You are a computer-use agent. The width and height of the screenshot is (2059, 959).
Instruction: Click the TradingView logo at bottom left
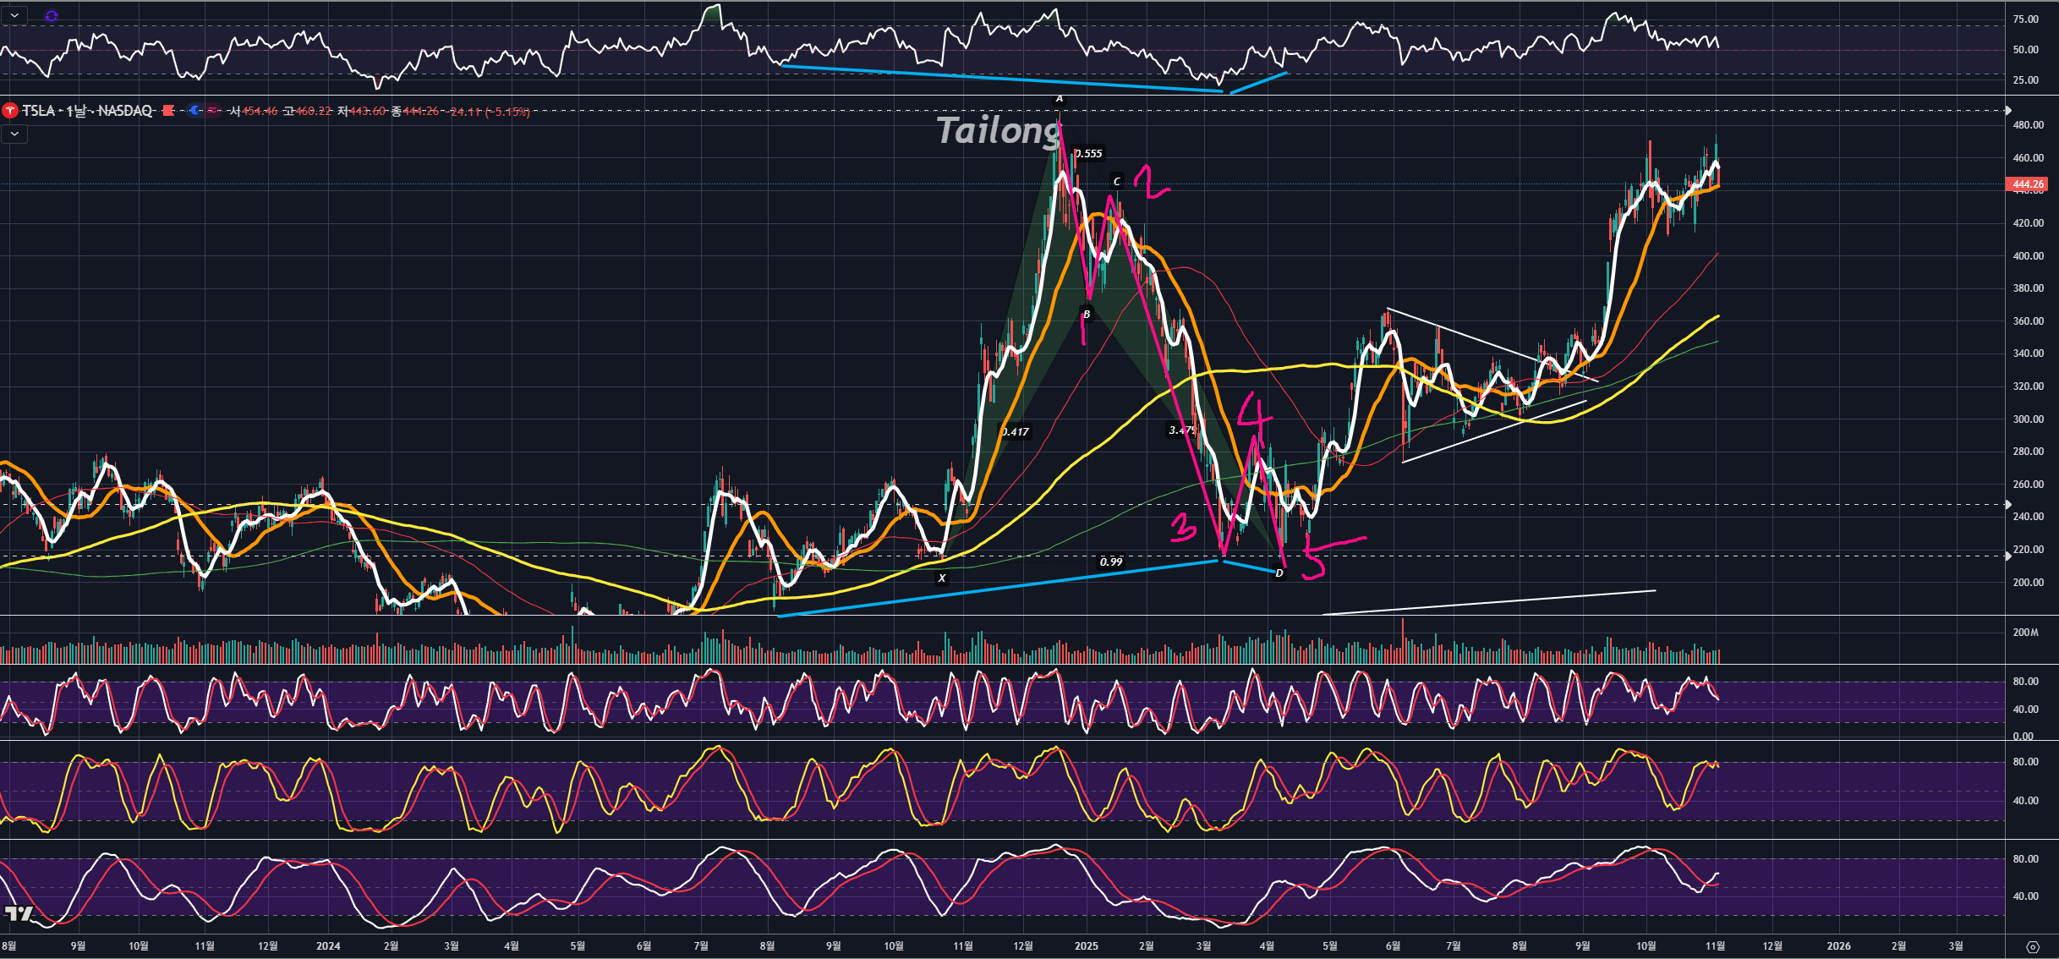(x=19, y=913)
